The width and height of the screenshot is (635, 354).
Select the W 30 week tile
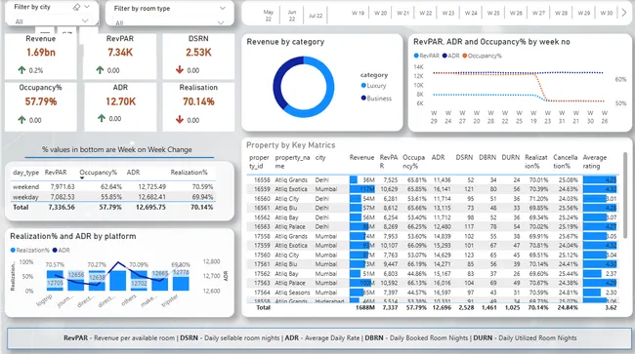607,13
